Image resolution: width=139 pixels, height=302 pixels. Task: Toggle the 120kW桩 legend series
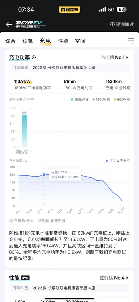[101, 100]
